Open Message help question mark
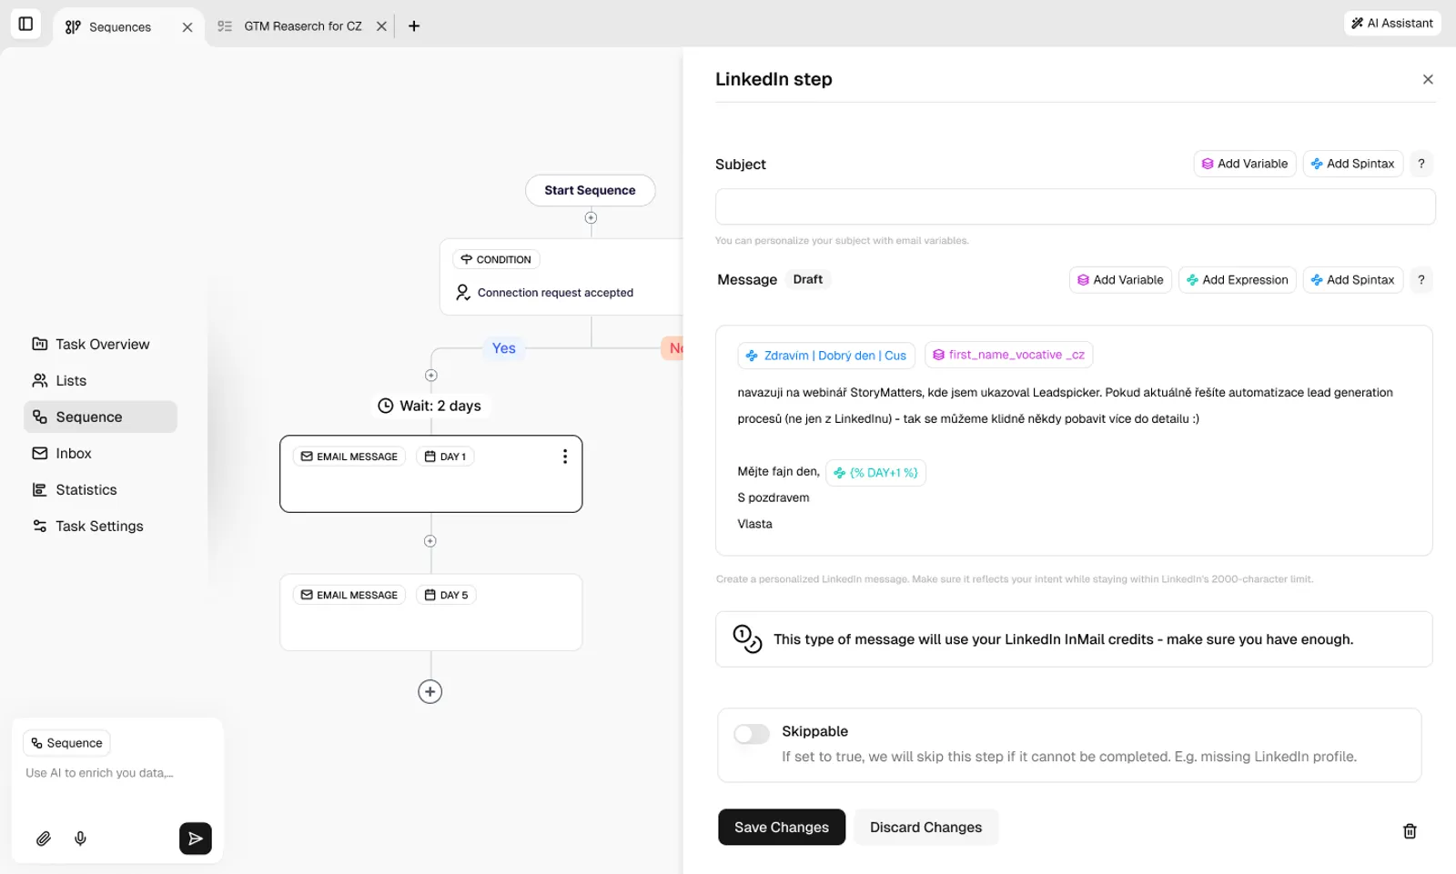 point(1421,280)
